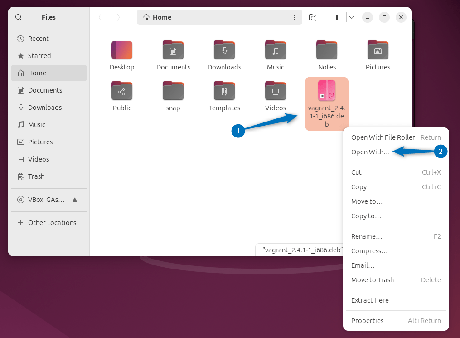Open the Public folder
This screenshot has width=460, height=338.
click(122, 91)
